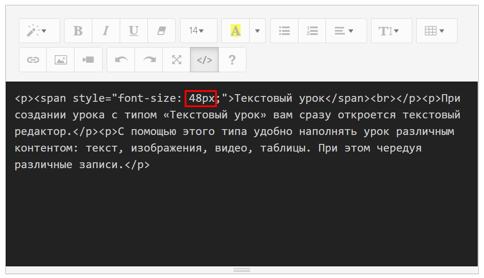Click the eraser remove formatting icon

point(161,31)
